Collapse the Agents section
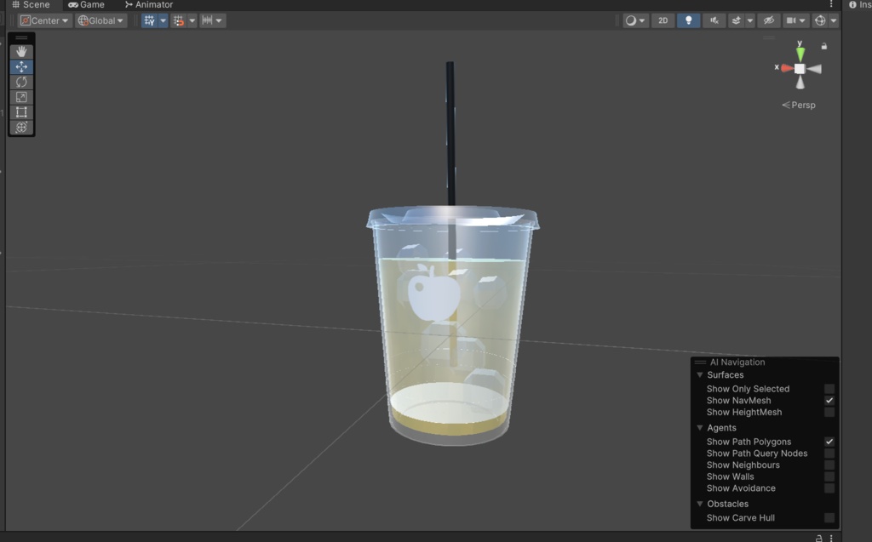Screen dimensions: 872x542 click(x=700, y=427)
